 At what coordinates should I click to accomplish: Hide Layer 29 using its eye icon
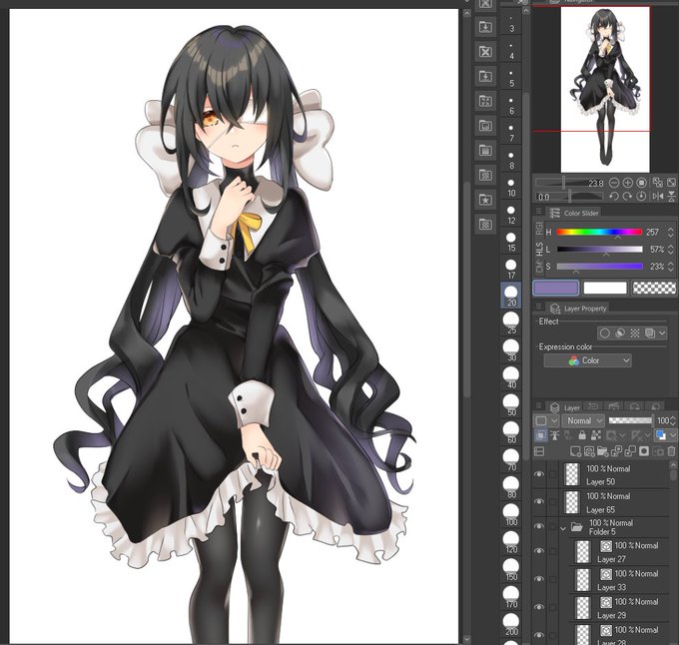(539, 607)
